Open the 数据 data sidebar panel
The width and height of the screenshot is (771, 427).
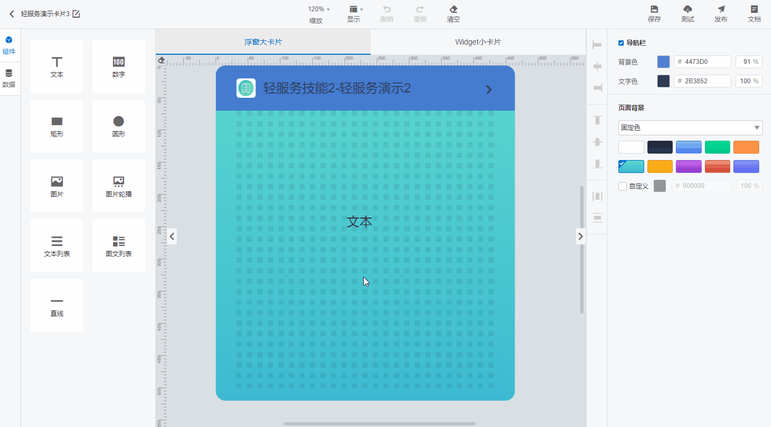tap(9, 78)
